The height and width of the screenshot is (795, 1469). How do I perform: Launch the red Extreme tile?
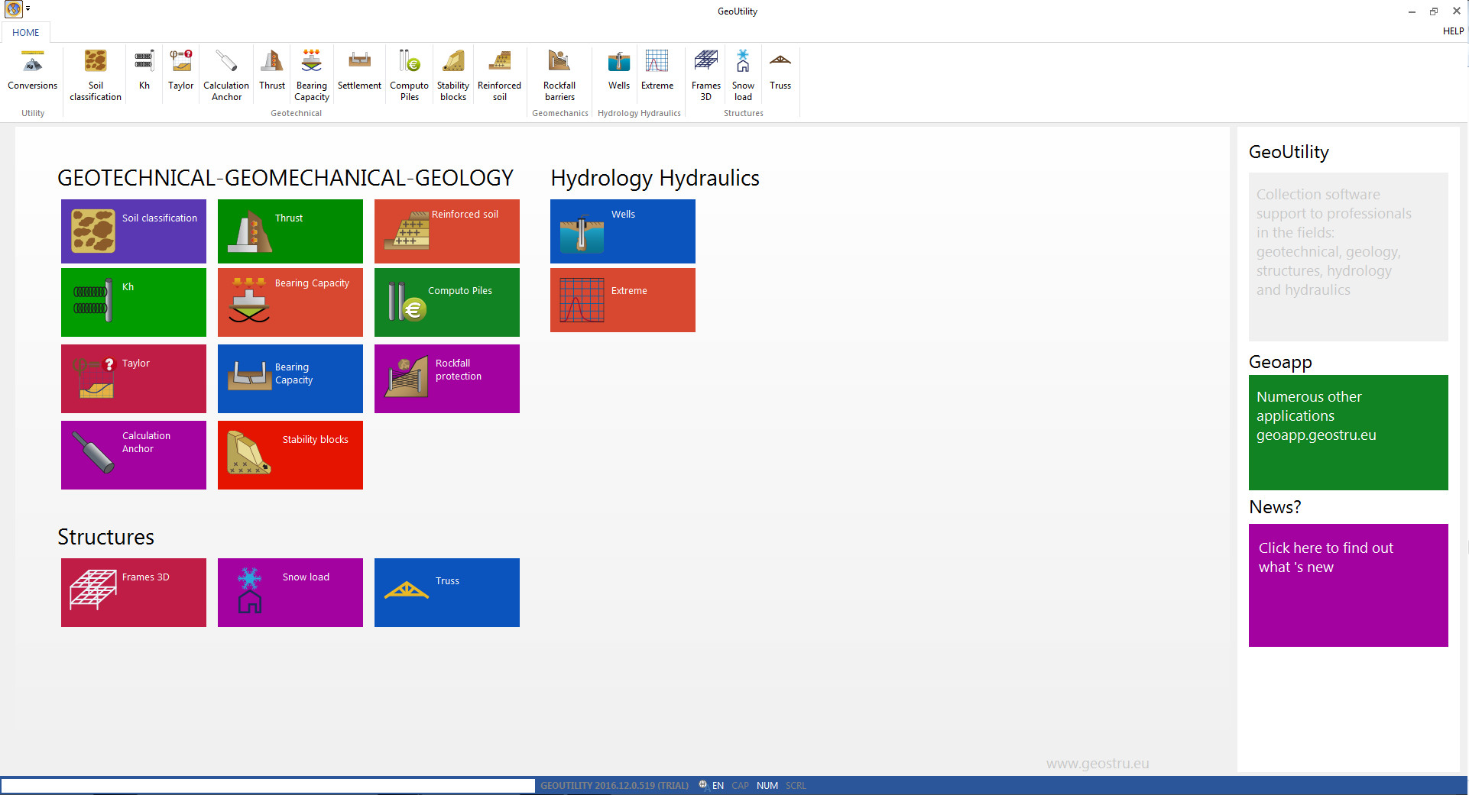(x=623, y=300)
